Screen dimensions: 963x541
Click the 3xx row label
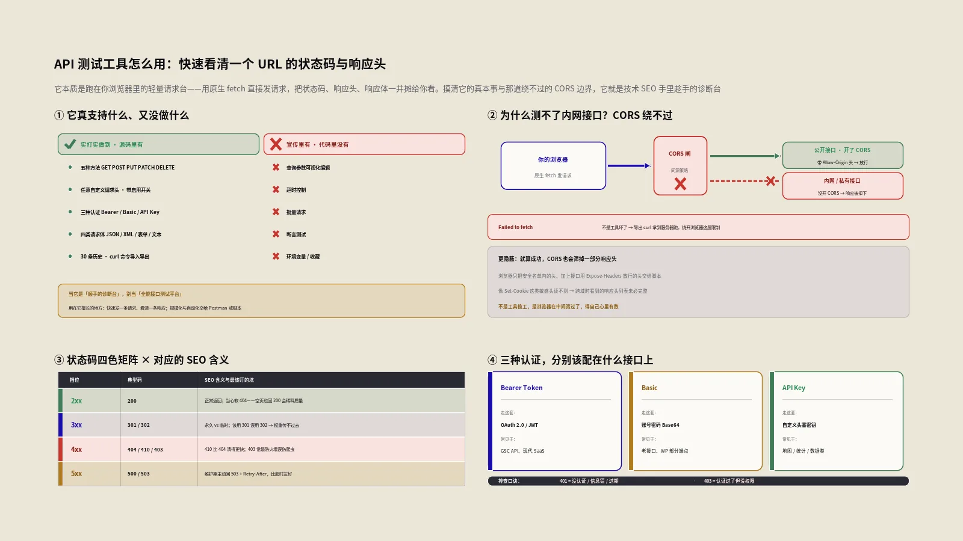click(x=76, y=425)
